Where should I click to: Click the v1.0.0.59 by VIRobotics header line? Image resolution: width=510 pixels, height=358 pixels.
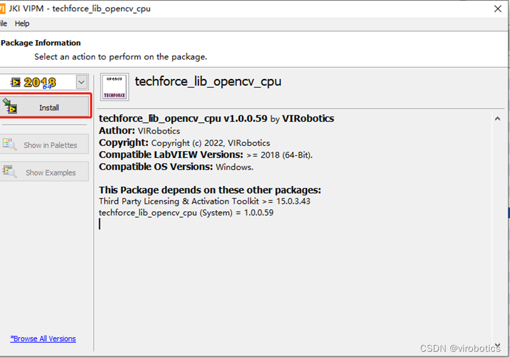click(x=216, y=118)
